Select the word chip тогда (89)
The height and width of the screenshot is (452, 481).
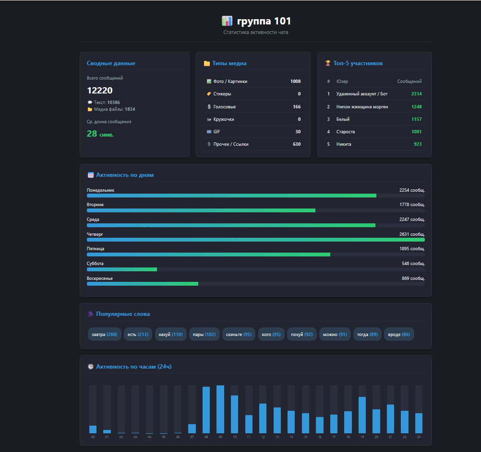coord(368,335)
